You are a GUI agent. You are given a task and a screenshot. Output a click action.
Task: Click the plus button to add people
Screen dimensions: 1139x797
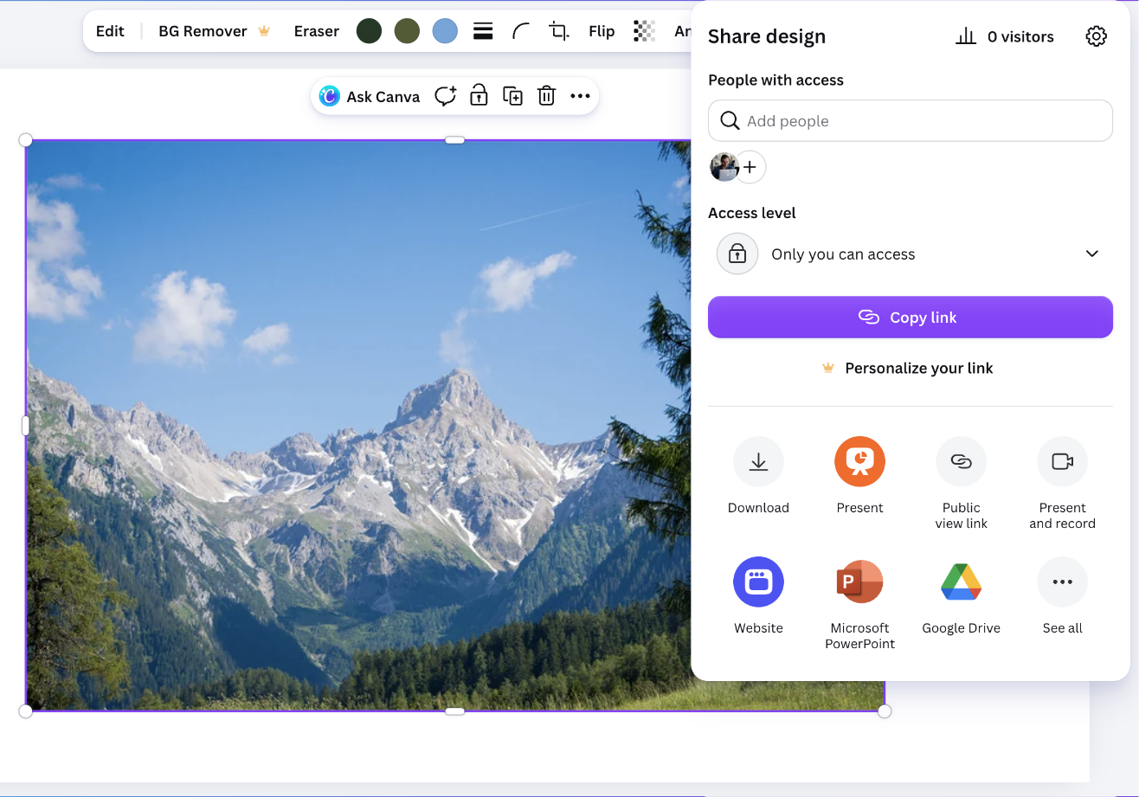point(750,167)
